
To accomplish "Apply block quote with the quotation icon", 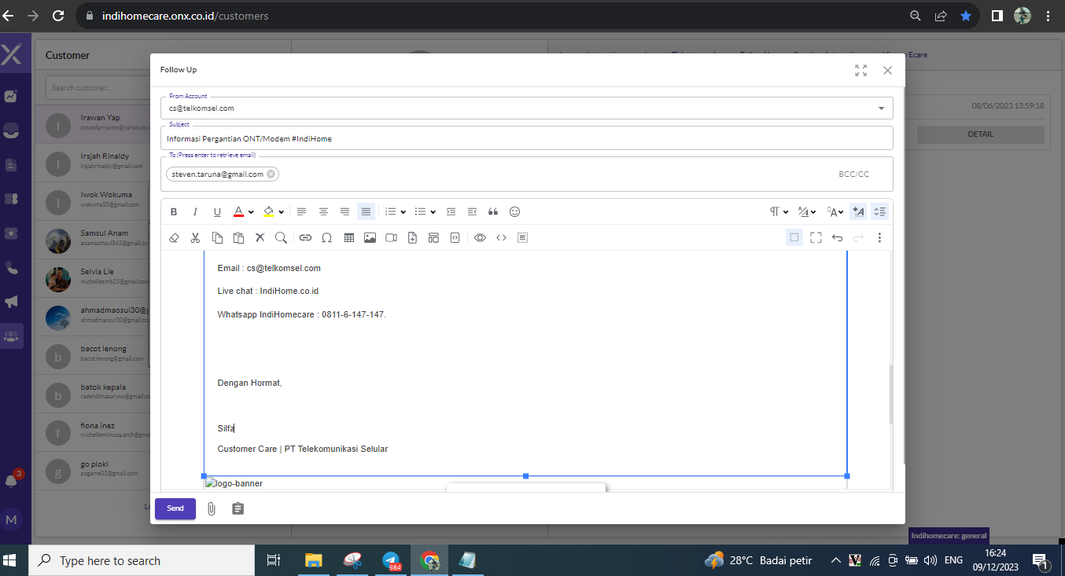I will pos(494,211).
